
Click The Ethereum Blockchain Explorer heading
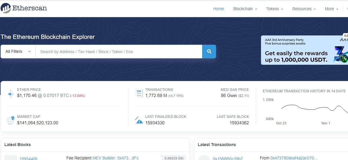[x=48, y=37]
